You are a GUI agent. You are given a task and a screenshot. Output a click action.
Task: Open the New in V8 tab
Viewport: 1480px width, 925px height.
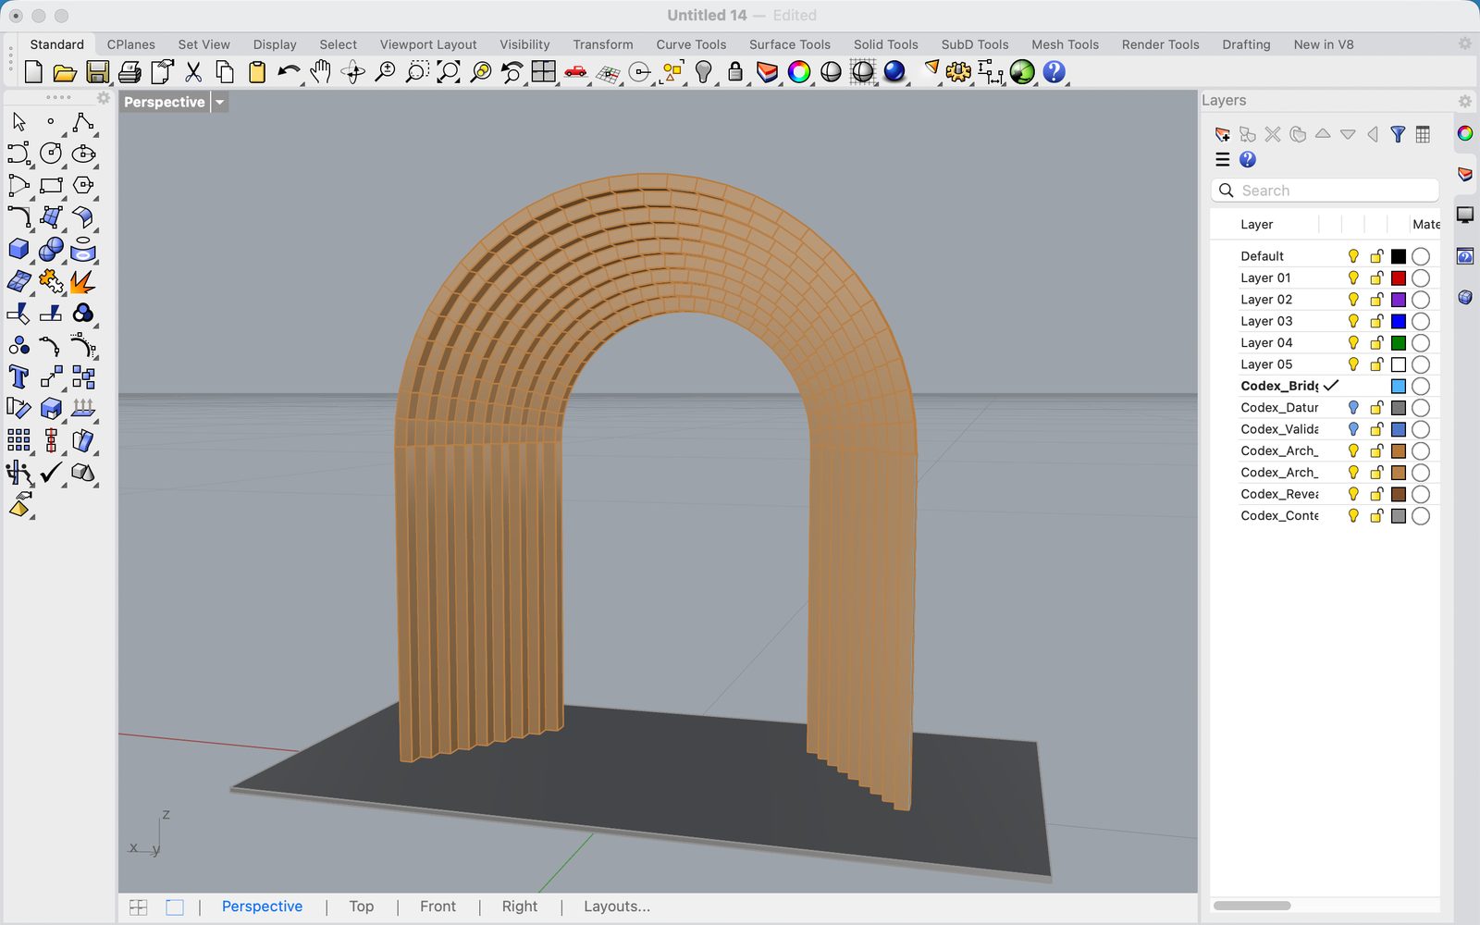tap(1323, 44)
